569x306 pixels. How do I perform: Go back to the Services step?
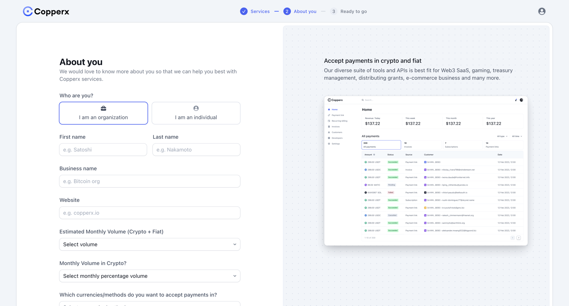pyautogui.click(x=255, y=11)
